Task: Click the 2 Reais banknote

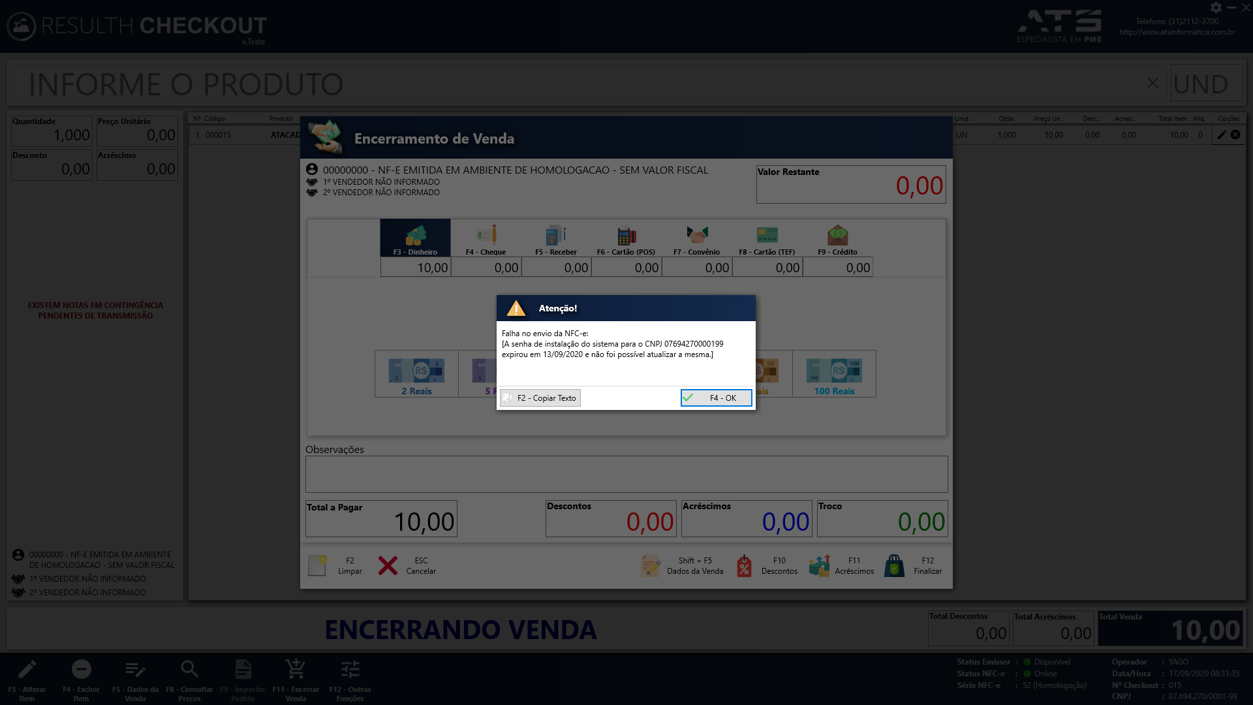Action: (416, 374)
